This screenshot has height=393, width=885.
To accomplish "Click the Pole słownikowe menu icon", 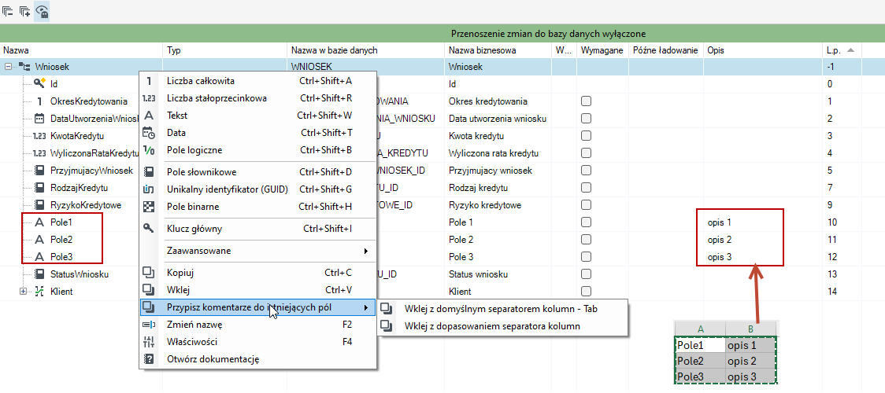I will point(149,171).
